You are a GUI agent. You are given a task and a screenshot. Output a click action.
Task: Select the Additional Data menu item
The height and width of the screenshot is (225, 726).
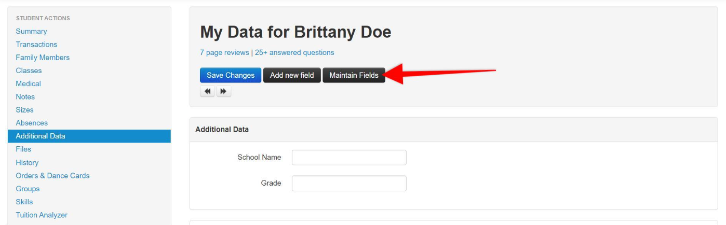point(89,136)
